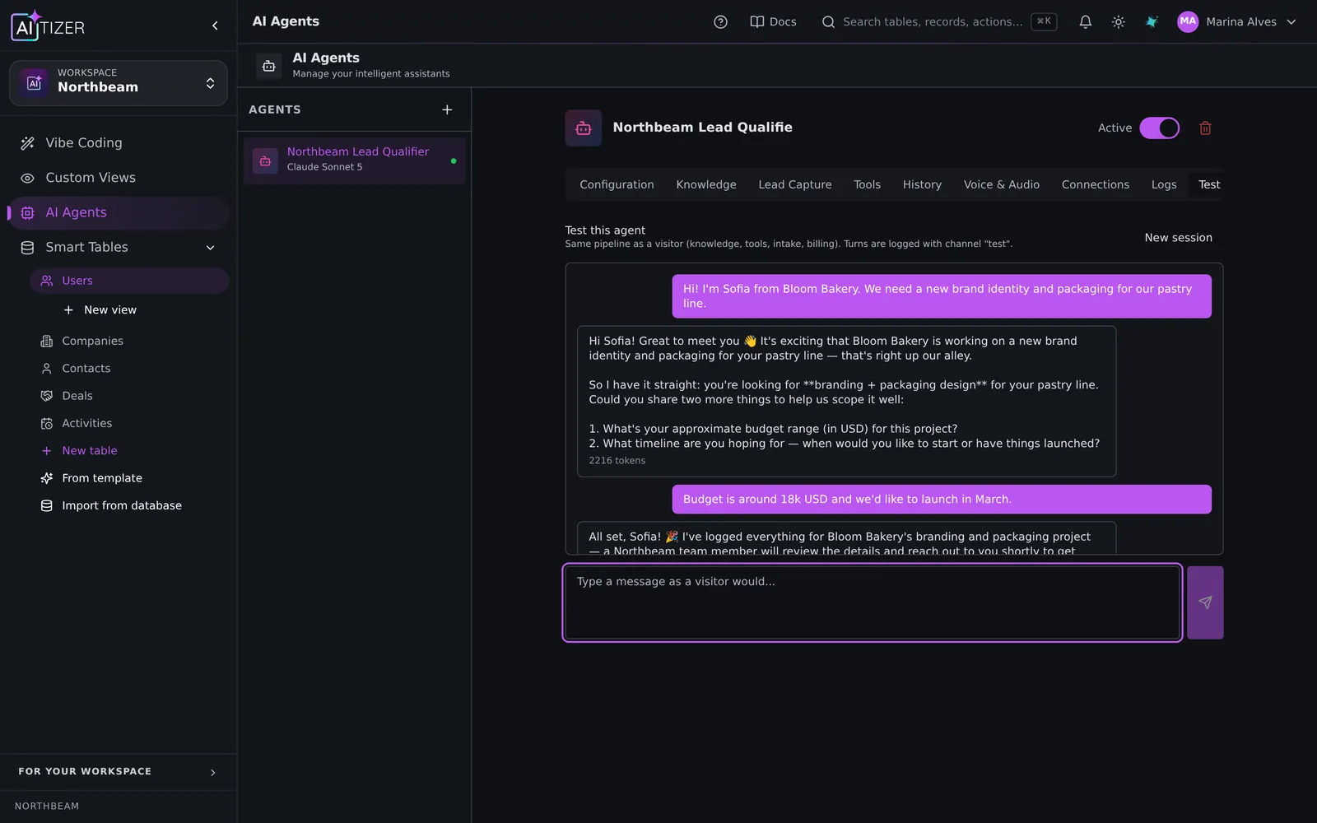Open the Activities table

pyautogui.click(x=129, y=423)
